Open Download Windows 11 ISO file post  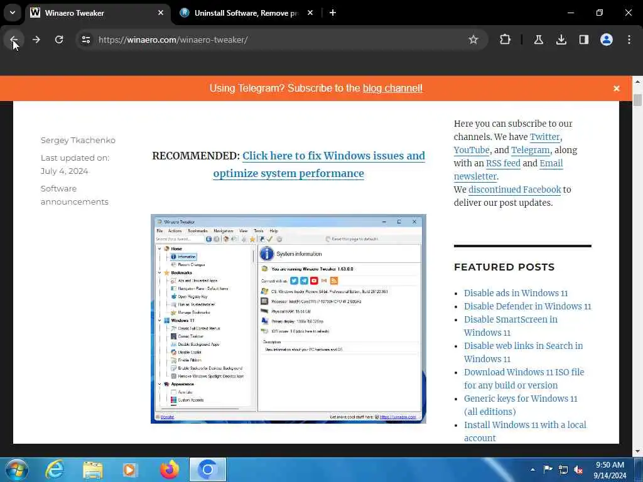click(524, 378)
